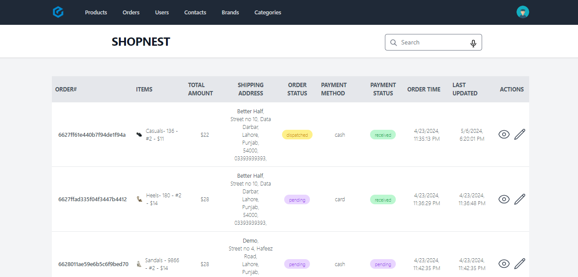Click the ShopNest logo in the navbar
This screenshot has width=578, height=277.
pyautogui.click(x=58, y=12)
